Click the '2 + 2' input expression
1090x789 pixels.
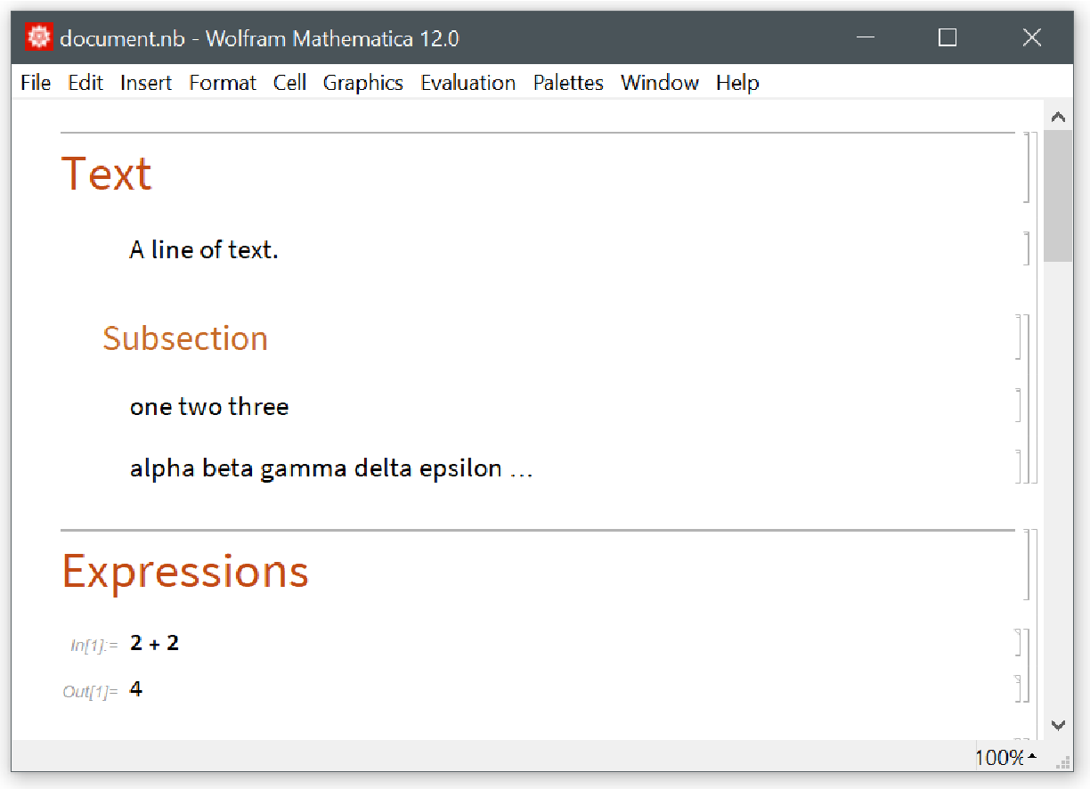154,643
